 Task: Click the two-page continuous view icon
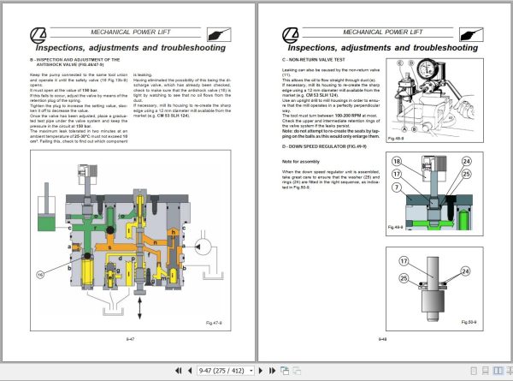point(510,371)
